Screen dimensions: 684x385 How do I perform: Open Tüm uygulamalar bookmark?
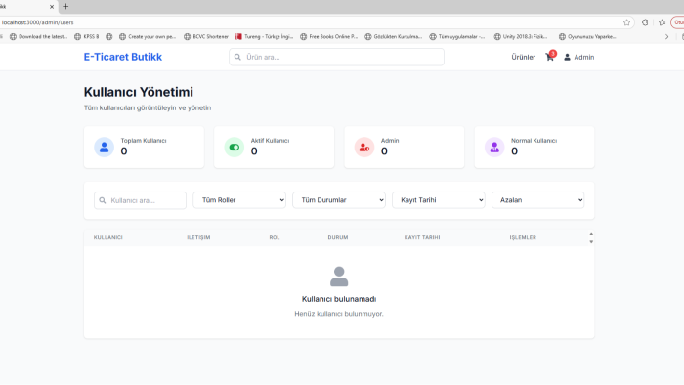[x=457, y=37]
